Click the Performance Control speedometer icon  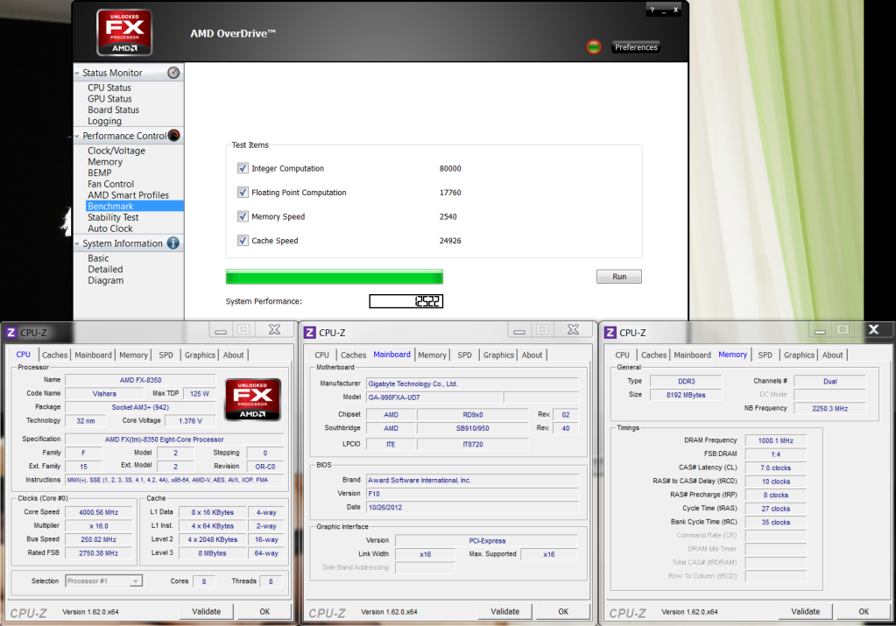pyautogui.click(x=174, y=136)
